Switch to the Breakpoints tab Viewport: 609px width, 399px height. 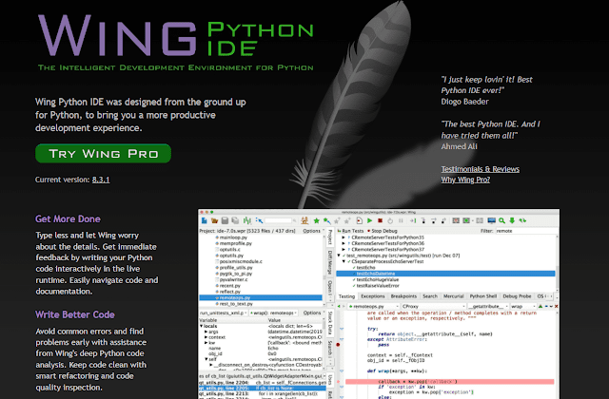coord(403,296)
